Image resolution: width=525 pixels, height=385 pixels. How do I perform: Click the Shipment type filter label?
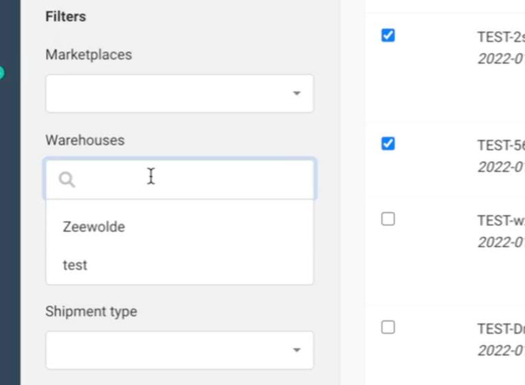point(91,311)
